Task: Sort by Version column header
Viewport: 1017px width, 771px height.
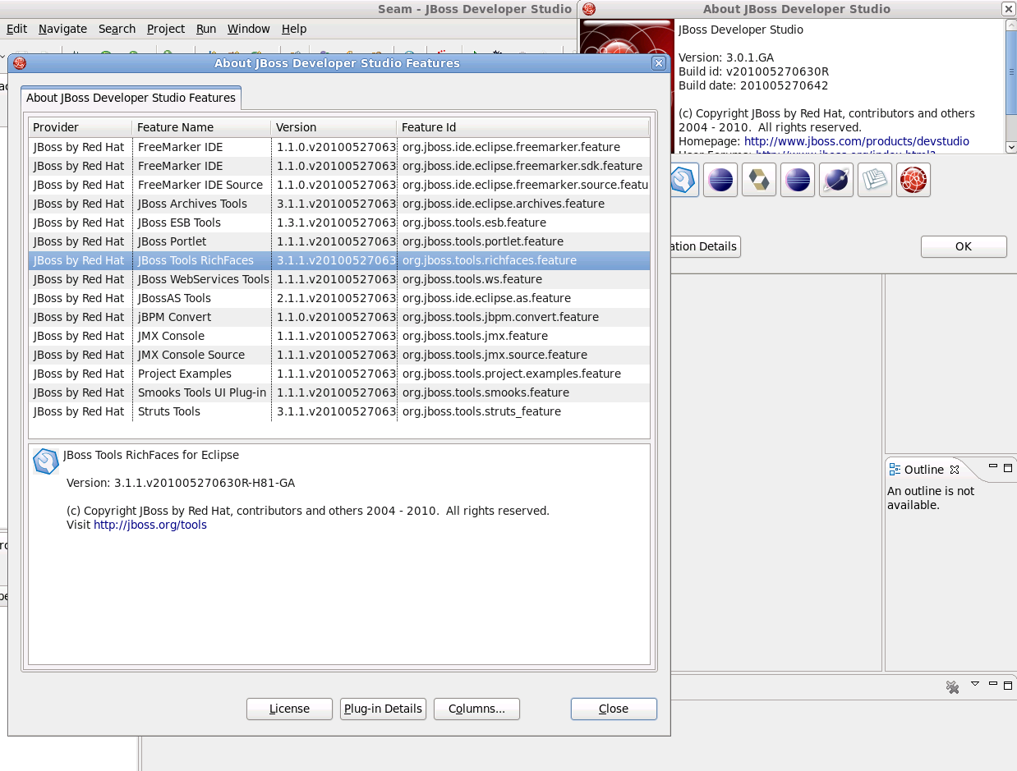Action: pyautogui.click(x=334, y=127)
